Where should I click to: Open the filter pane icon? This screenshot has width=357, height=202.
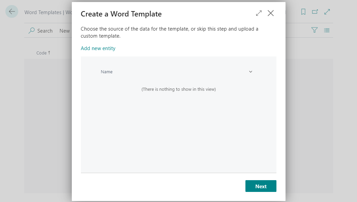point(314,30)
